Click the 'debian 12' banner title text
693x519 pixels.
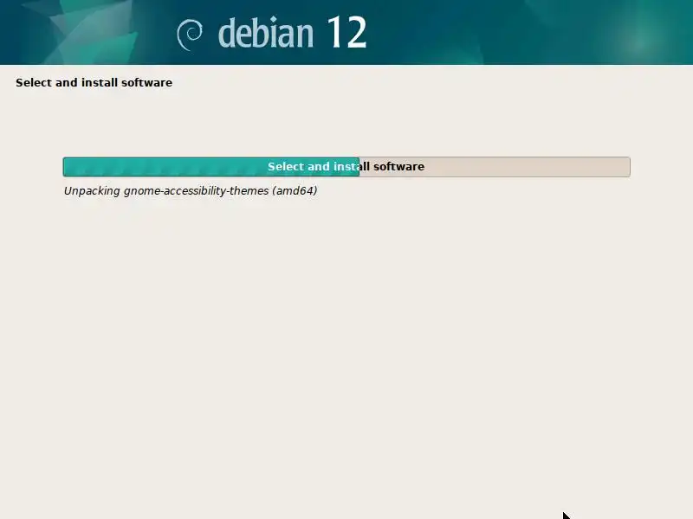[292, 32]
